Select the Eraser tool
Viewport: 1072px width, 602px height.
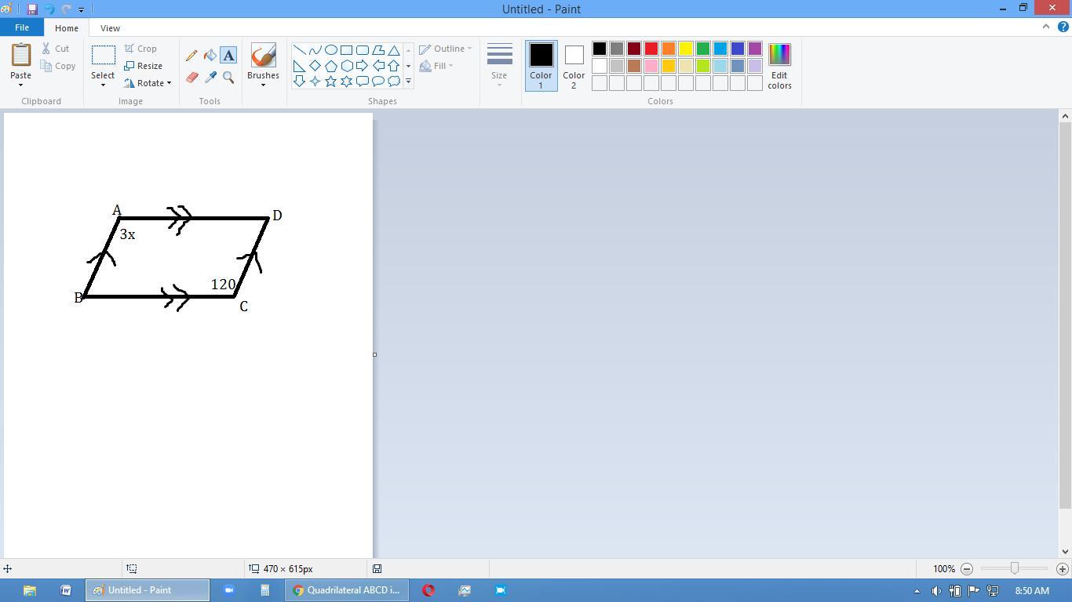tap(191, 78)
